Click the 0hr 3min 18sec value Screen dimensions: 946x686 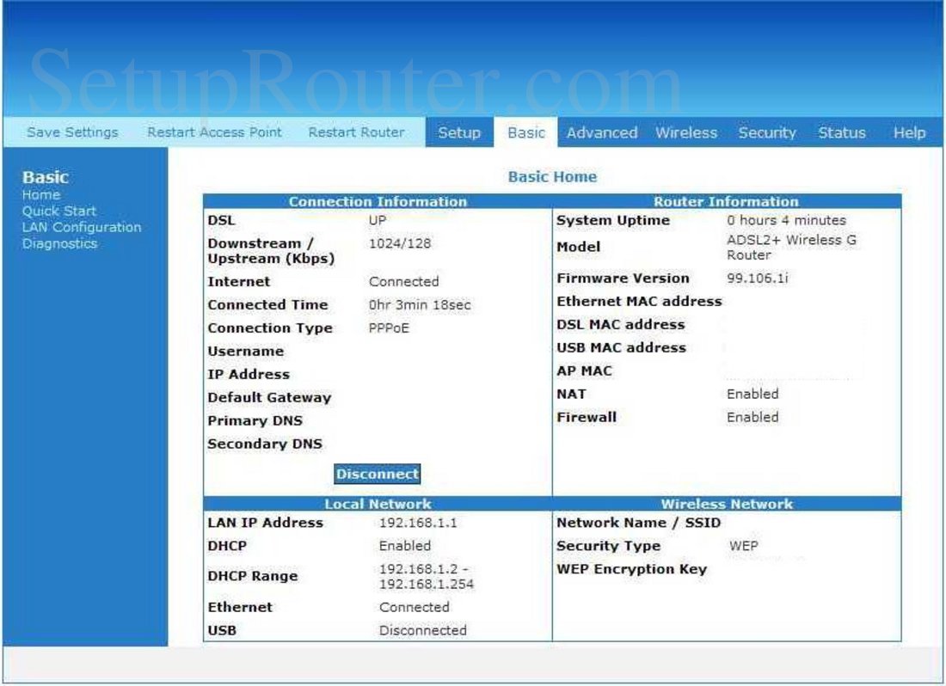pyautogui.click(x=420, y=305)
